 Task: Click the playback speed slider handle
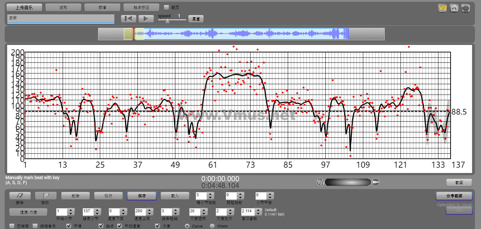click(x=167, y=21)
